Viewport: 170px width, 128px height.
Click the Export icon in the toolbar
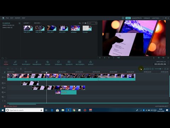coord(91,63)
